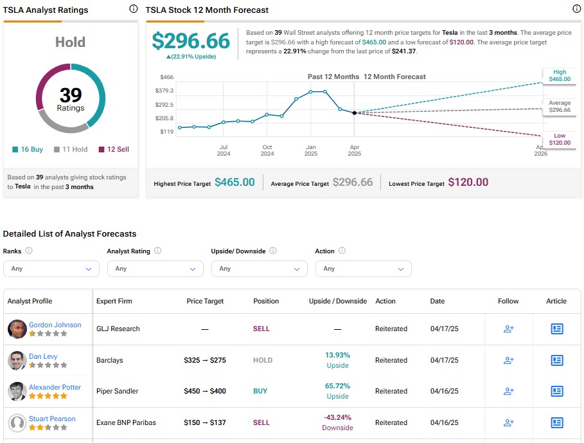Click info icon next to TSLA Analyst Ratings
Viewport: 584px width, 443px height.
click(x=133, y=9)
